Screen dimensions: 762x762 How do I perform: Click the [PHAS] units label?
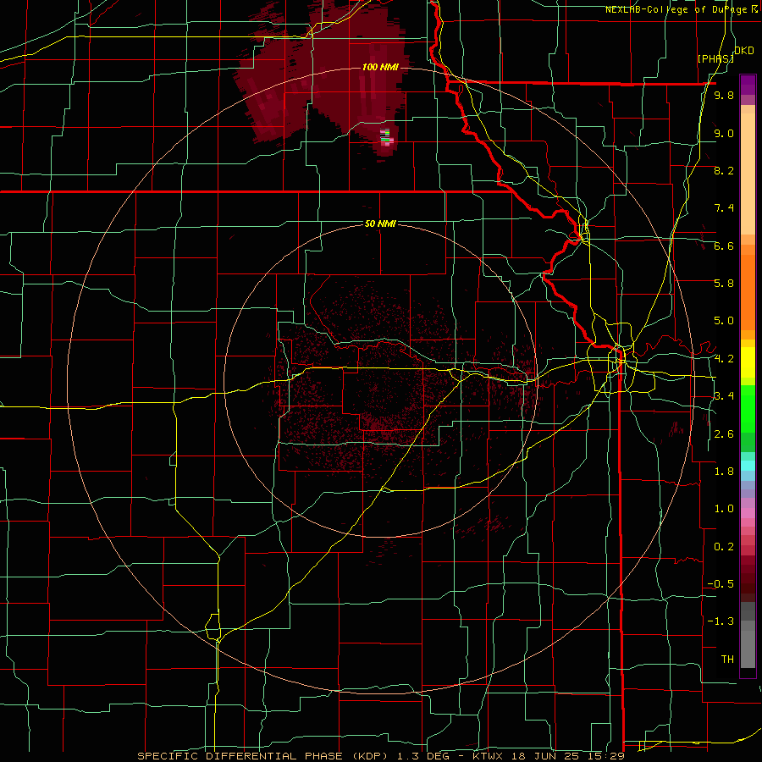tap(715, 59)
